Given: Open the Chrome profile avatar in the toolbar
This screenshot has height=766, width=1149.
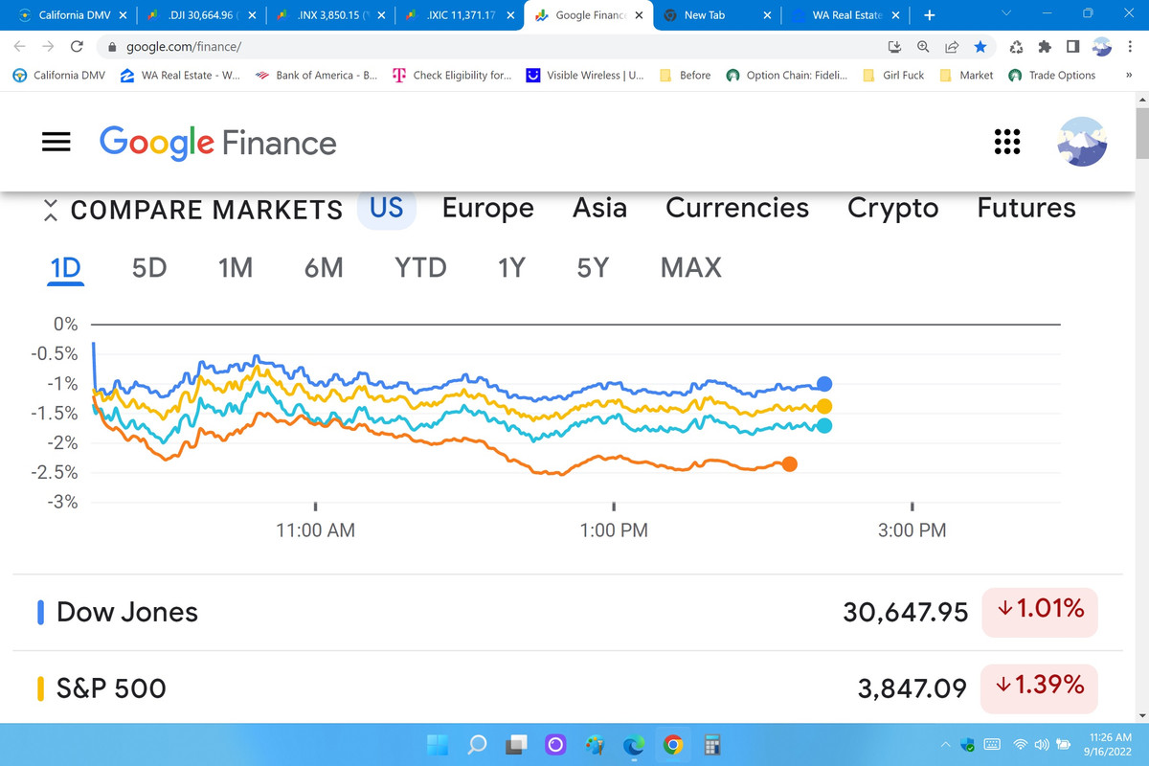Looking at the screenshot, I should point(1101,46).
